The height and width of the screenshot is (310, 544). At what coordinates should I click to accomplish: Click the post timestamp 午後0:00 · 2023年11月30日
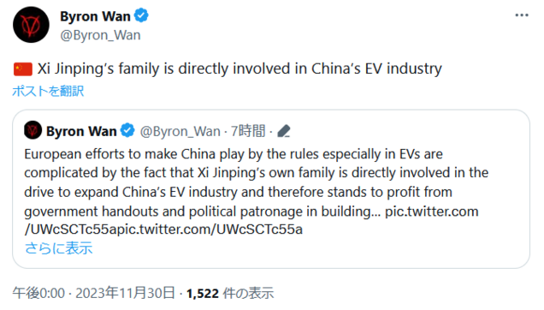[x=94, y=293]
